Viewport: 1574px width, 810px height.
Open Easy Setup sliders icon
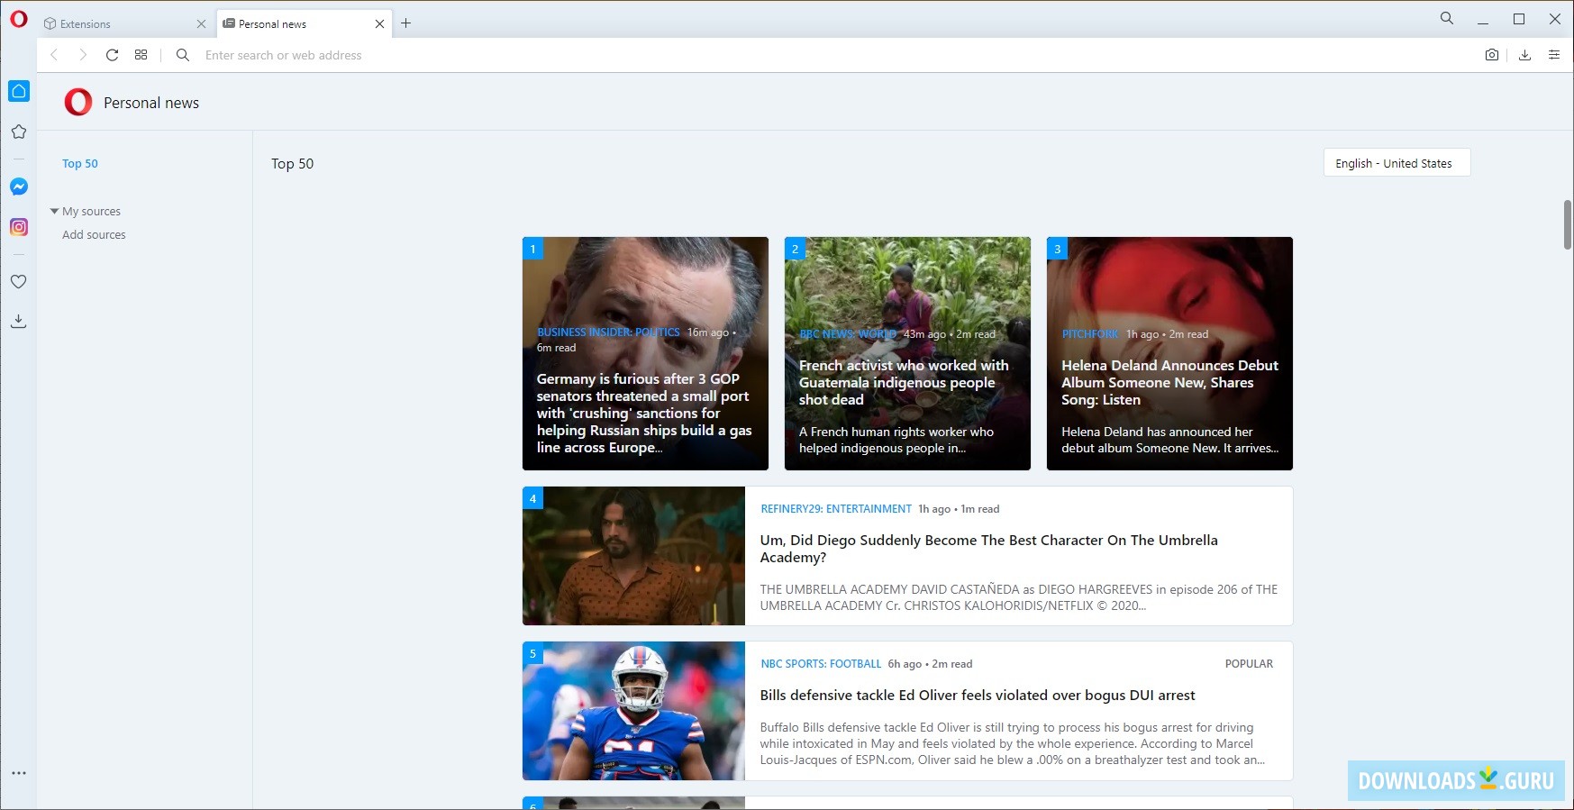(x=1554, y=55)
